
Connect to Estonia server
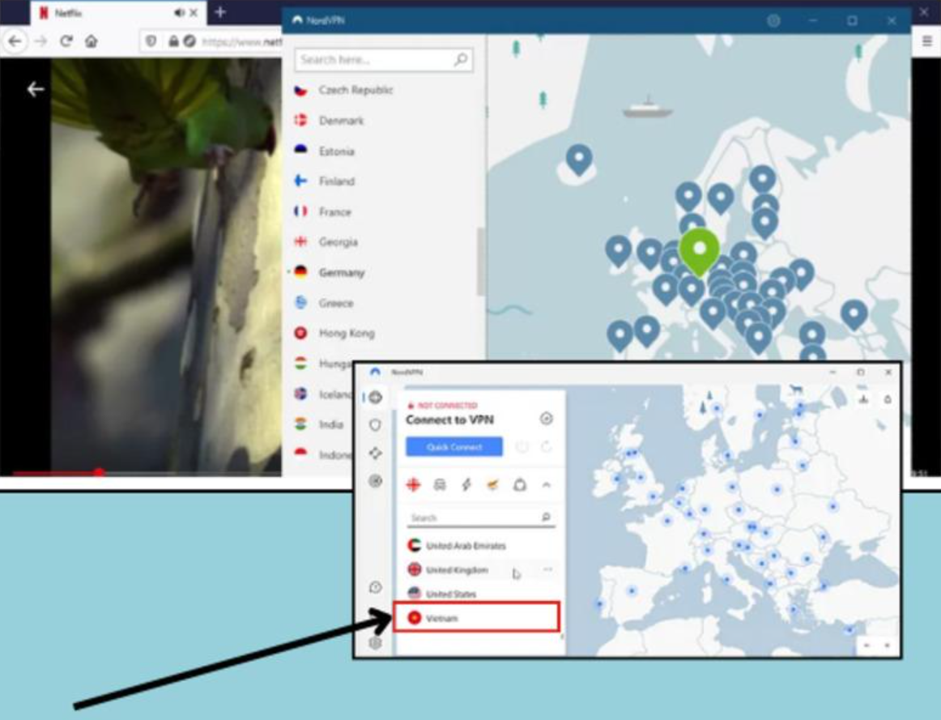click(336, 151)
